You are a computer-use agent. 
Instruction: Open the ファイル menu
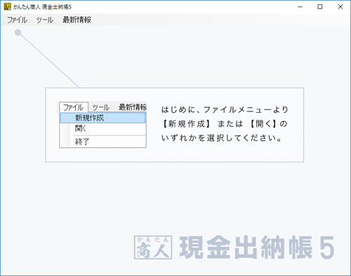click(x=17, y=20)
